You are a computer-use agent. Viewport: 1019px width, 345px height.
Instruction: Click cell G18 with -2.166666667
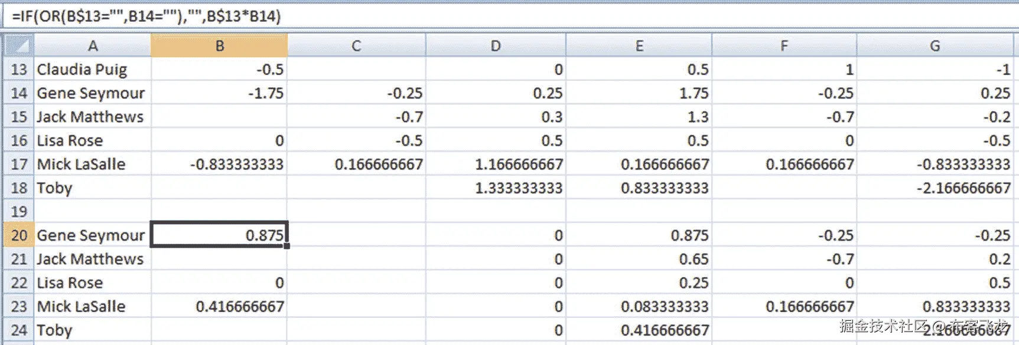[x=935, y=188]
